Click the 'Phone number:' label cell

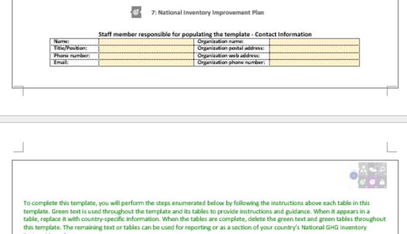pyautogui.click(x=74, y=56)
